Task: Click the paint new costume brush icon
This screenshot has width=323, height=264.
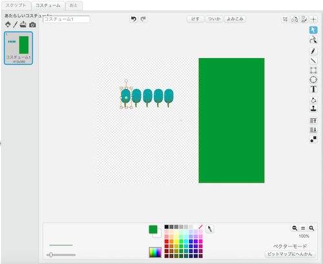Action: (x=15, y=25)
